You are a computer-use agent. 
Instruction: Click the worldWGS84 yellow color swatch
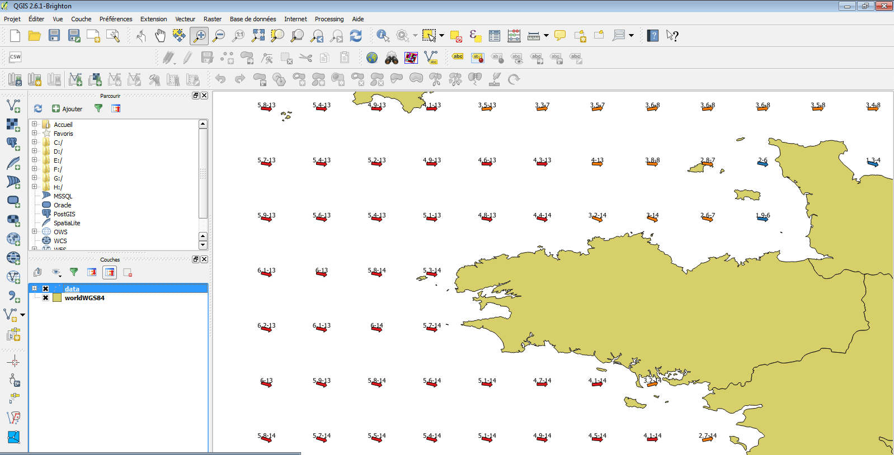pos(57,298)
